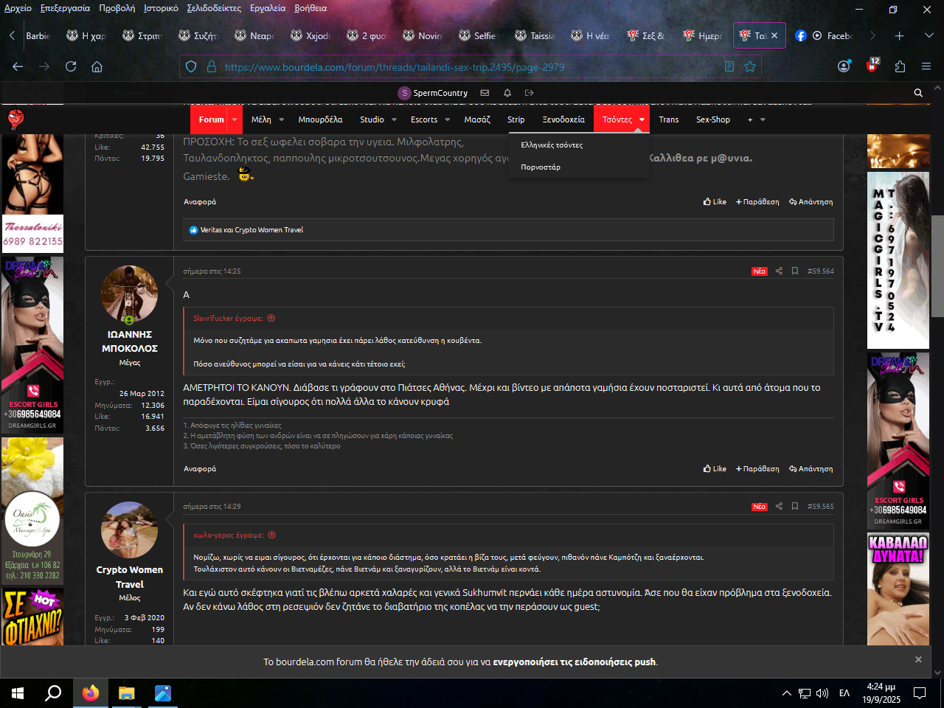Click the forum log out icon
This screenshot has width=944, height=708.
529,93
